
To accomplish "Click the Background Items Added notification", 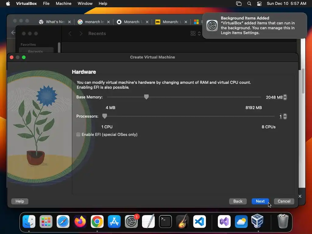I will [x=254, y=26].
